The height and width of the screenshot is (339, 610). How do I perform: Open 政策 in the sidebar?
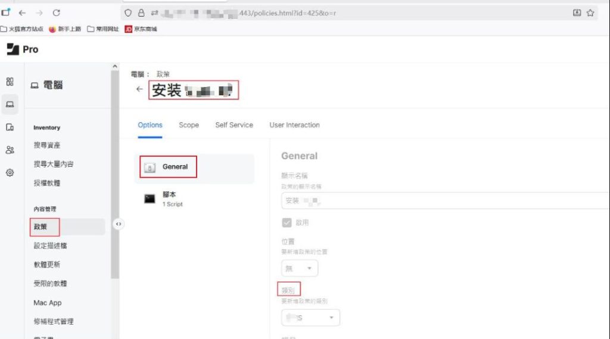pos(40,226)
